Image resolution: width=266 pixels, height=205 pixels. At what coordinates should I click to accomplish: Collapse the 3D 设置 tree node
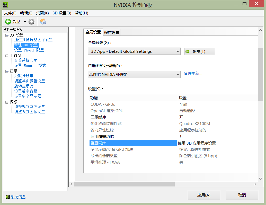(7, 35)
